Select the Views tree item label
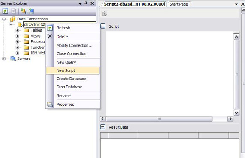 [36, 36]
